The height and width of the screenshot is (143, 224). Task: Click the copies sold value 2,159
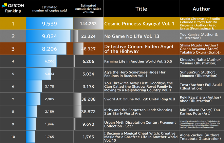[x=50, y=111]
